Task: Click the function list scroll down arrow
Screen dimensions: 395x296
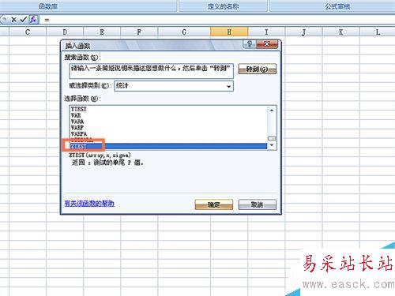Action: click(272, 145)
